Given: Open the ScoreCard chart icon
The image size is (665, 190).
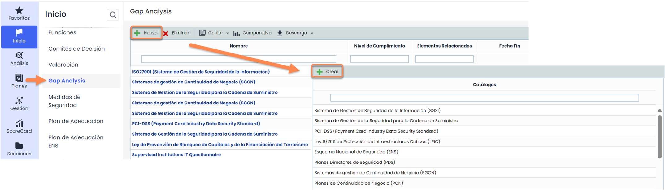Looking at the screenshot, I should coord(19,124).
